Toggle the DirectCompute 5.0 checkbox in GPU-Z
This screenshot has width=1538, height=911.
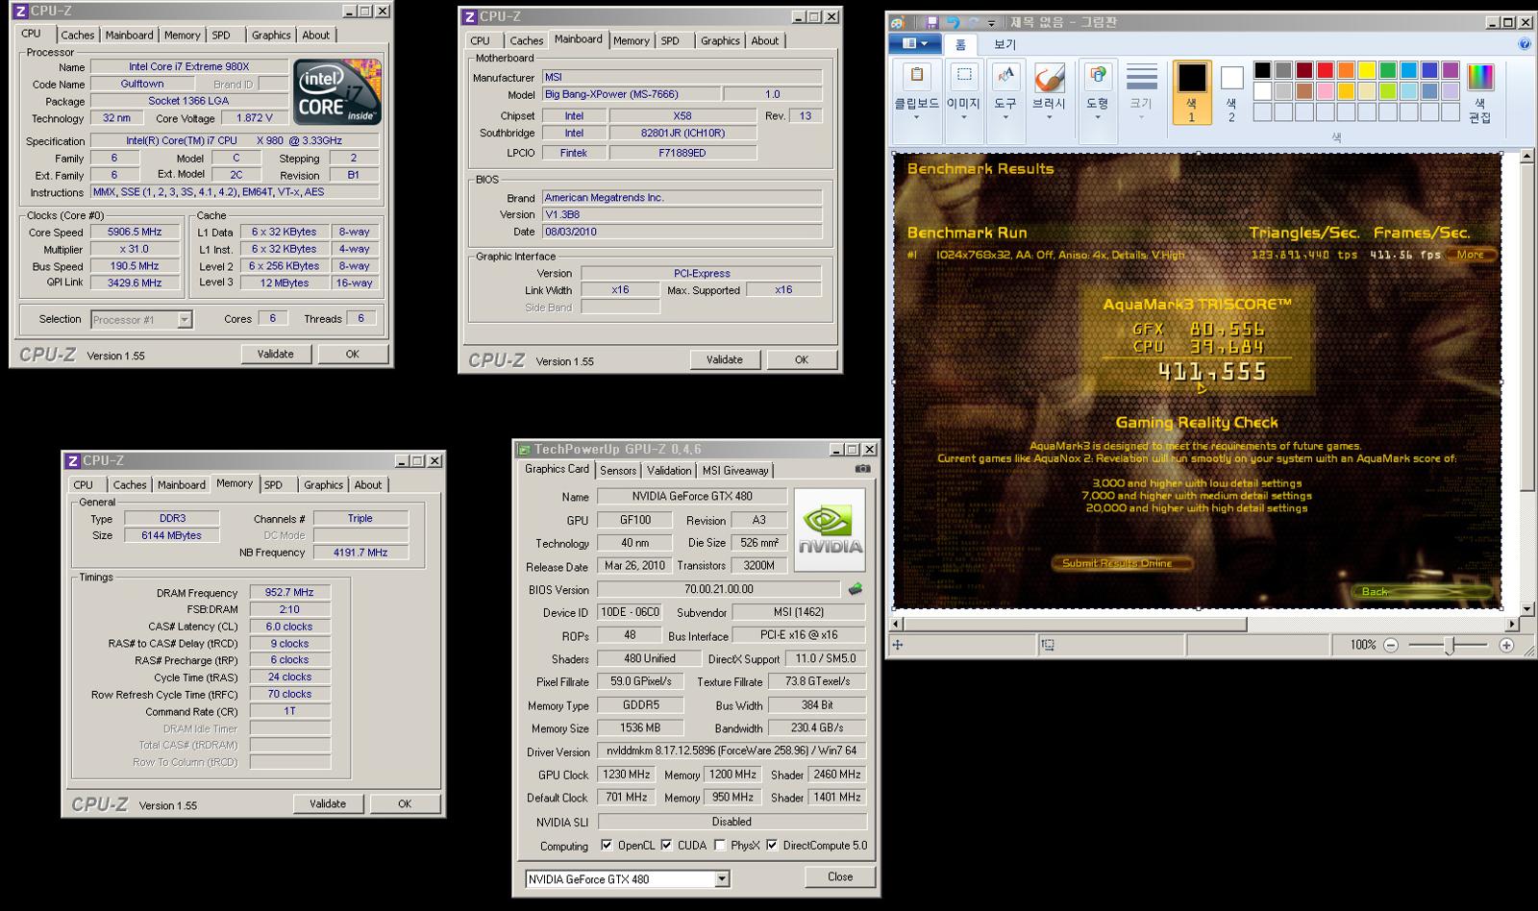coord(772,846)
